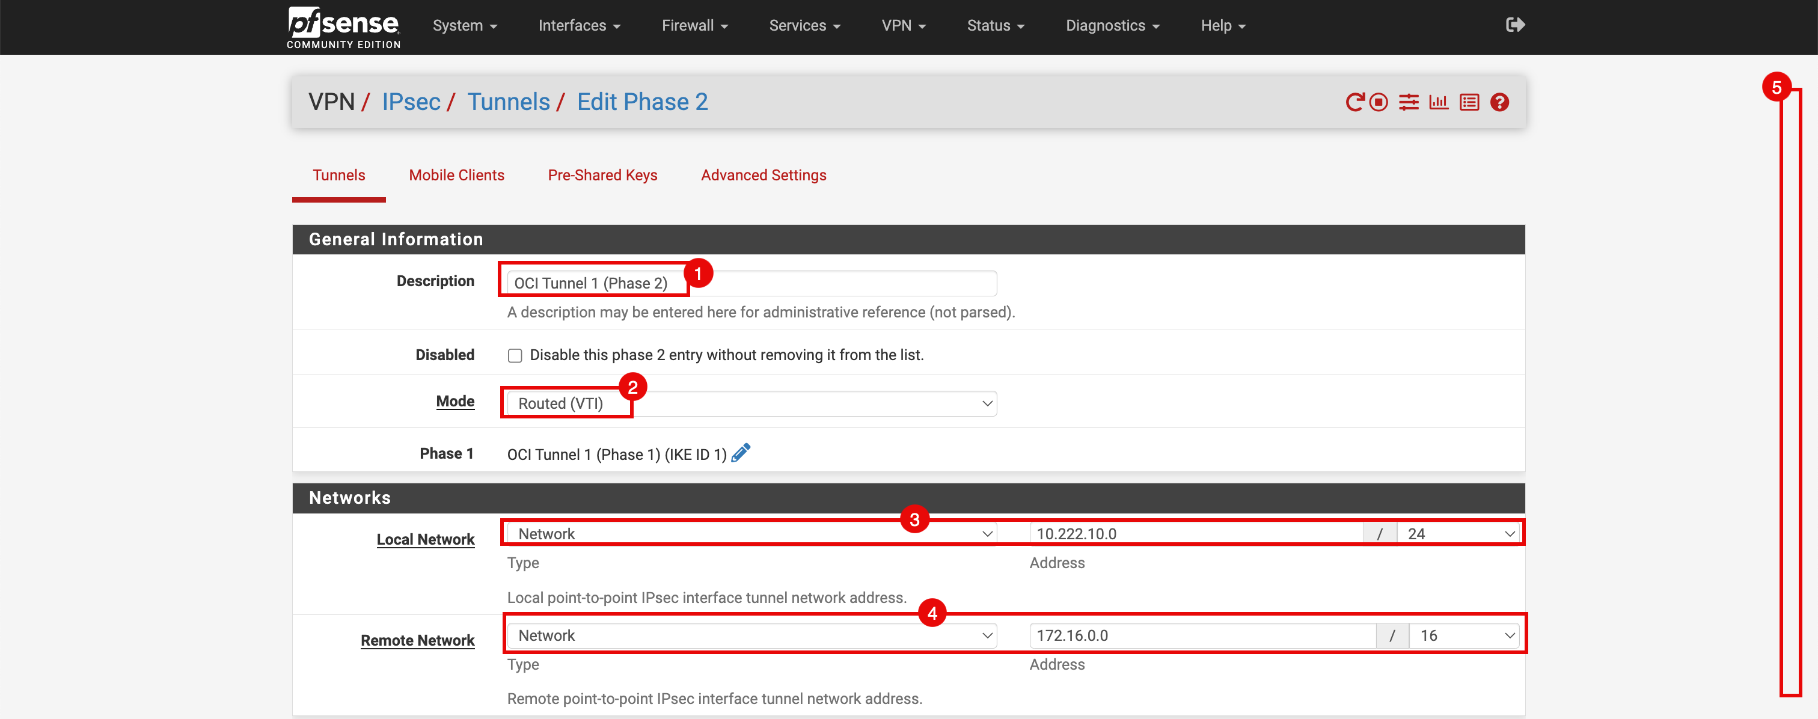Click the restart service icon
The height and width of the screenshot is (719, 1818).
1354,102
